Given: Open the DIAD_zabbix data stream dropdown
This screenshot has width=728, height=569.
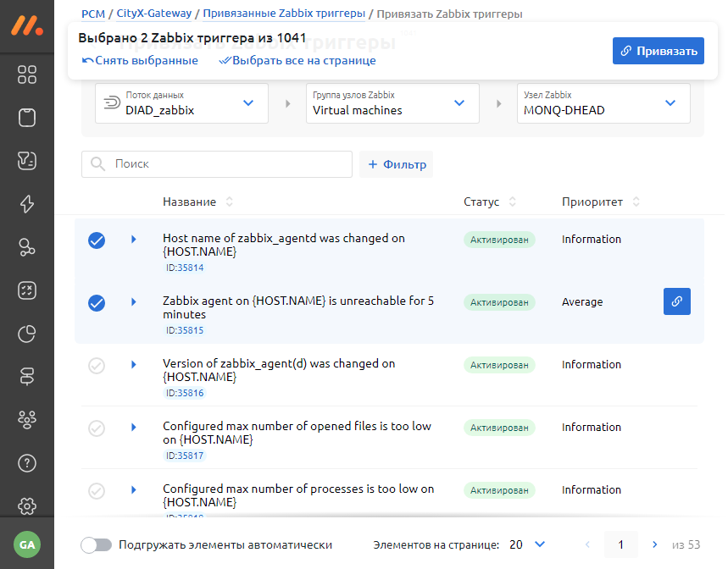Looking at the screenshot, I should (x=181, y=103).
